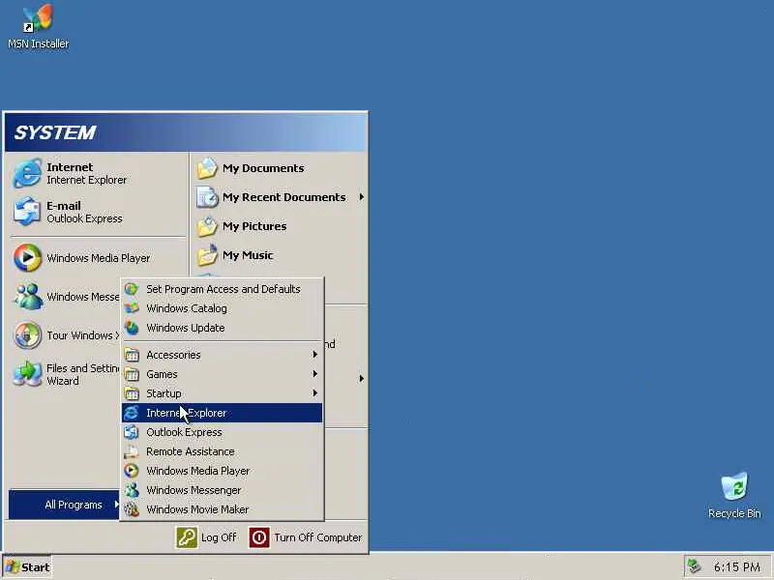The width and height of the screenshot is (774, 580).
Task: Expand the Startup submenu arrow
Action: 315,393
